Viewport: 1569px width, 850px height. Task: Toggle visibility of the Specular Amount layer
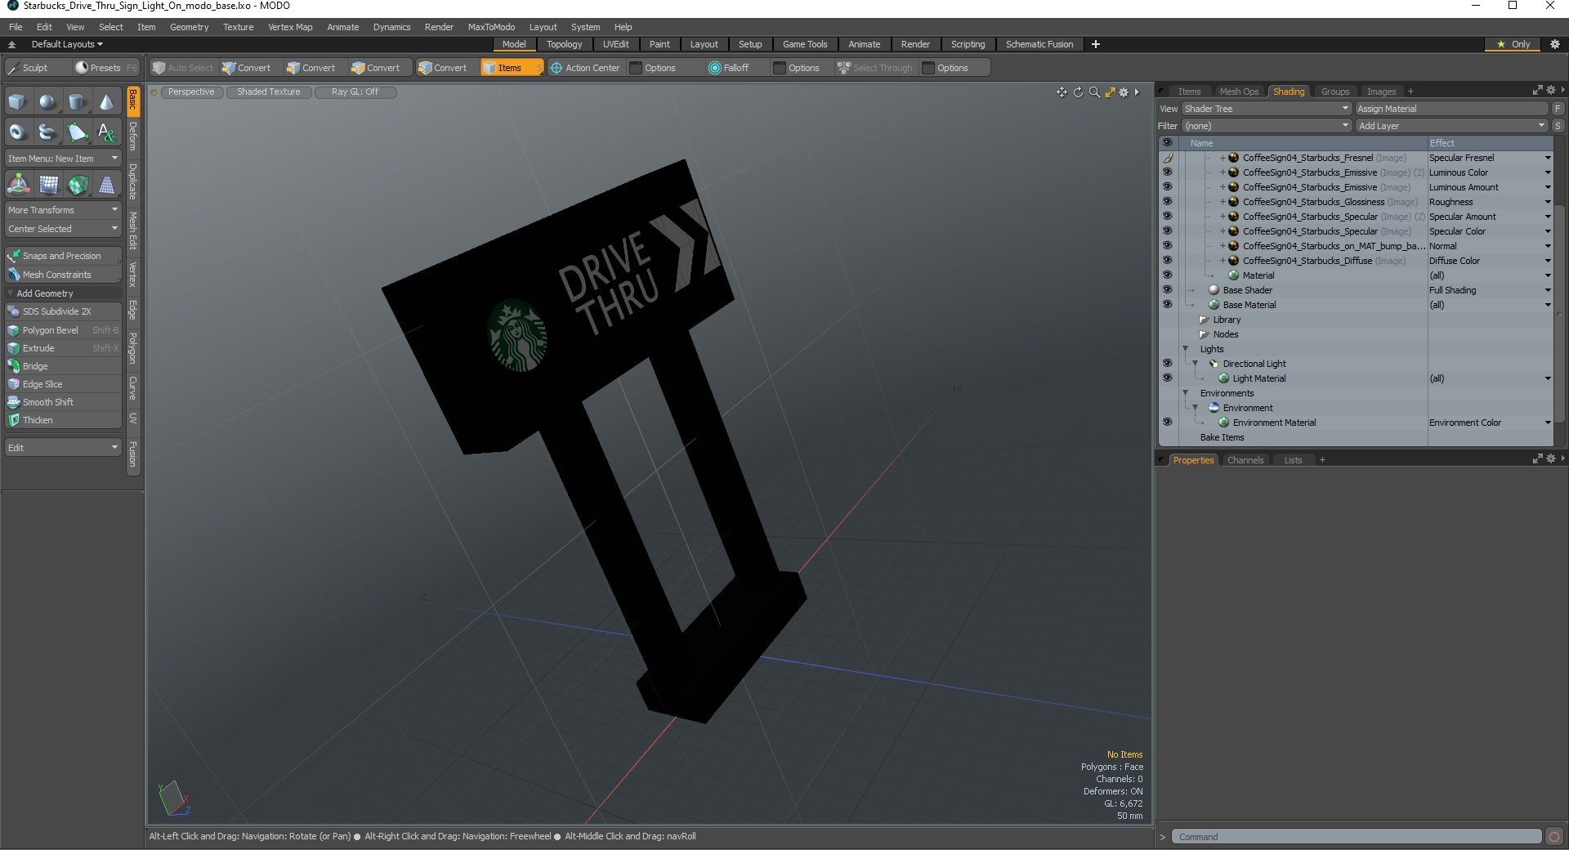click(1167, 217)
